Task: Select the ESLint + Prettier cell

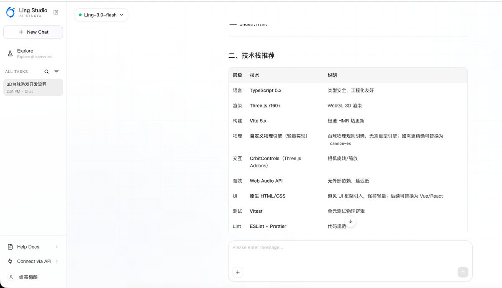Action: [268, 226]
